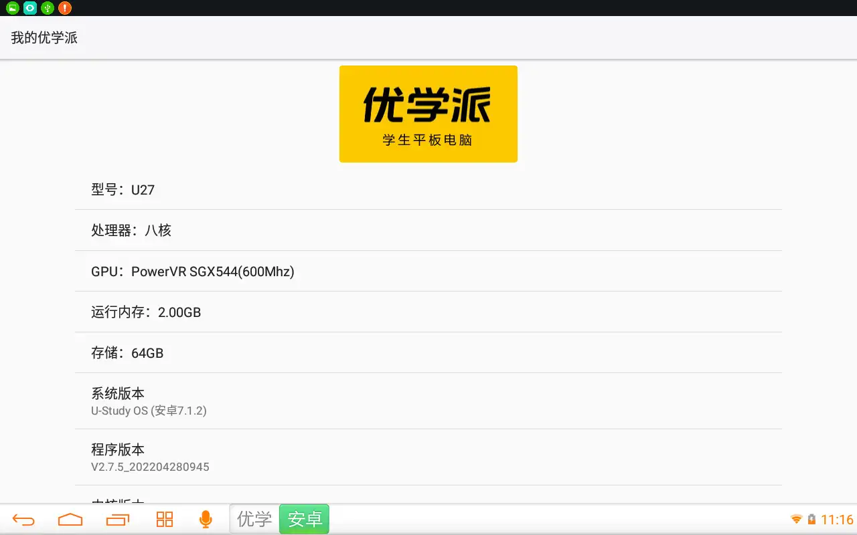
Task: Open the teal eye notification icon
Action: tap(30, 8)
